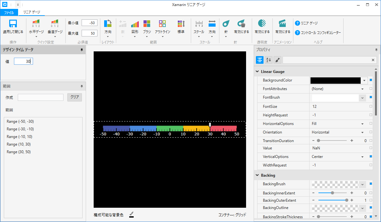The height and width of the screenshot is (222, 381).
Task: Open the アウトライン outline icon
Action: point(162,24)
